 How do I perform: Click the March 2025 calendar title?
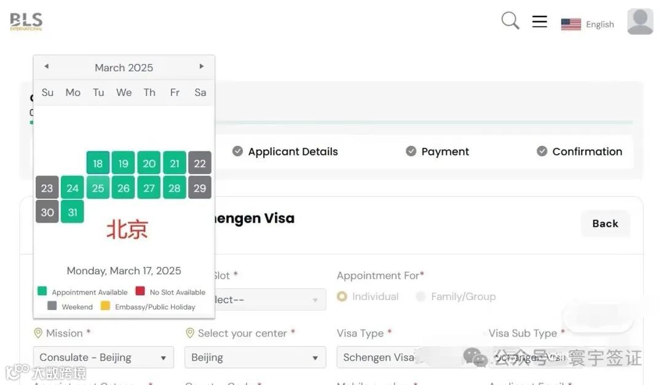point(124,68)
